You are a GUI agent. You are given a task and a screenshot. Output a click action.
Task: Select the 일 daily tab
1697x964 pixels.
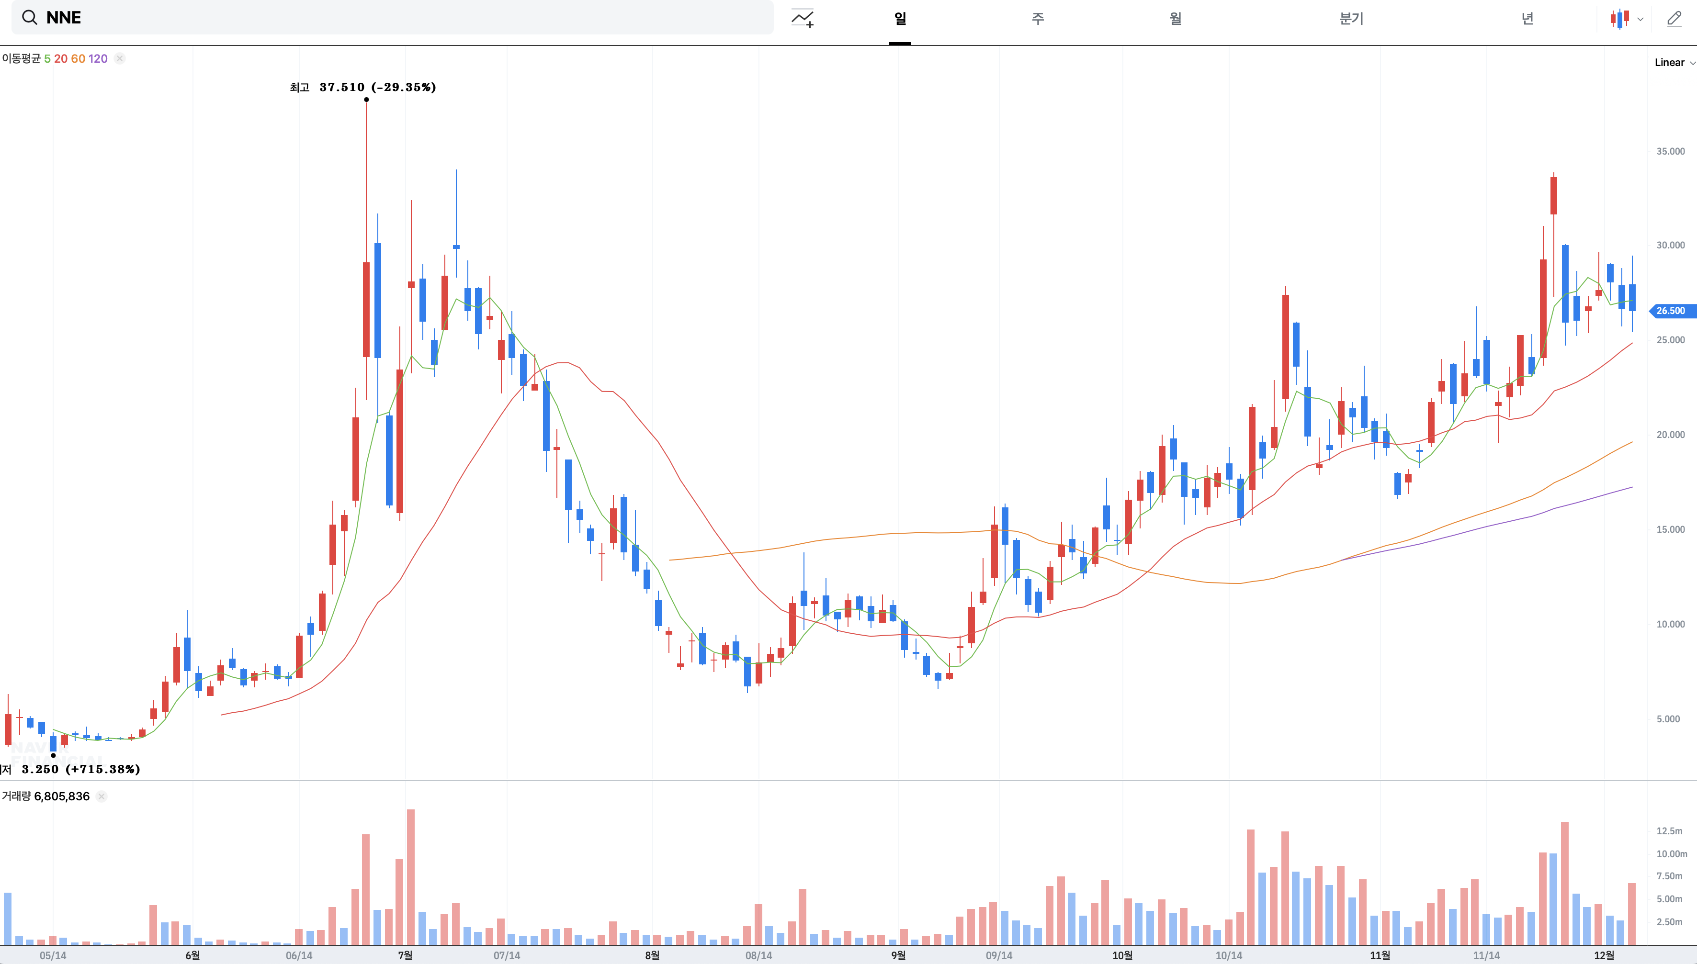900,19
